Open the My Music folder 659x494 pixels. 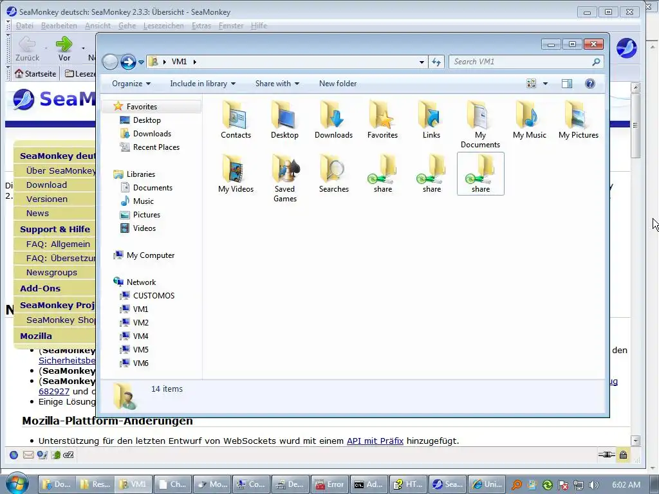(530, 120)
